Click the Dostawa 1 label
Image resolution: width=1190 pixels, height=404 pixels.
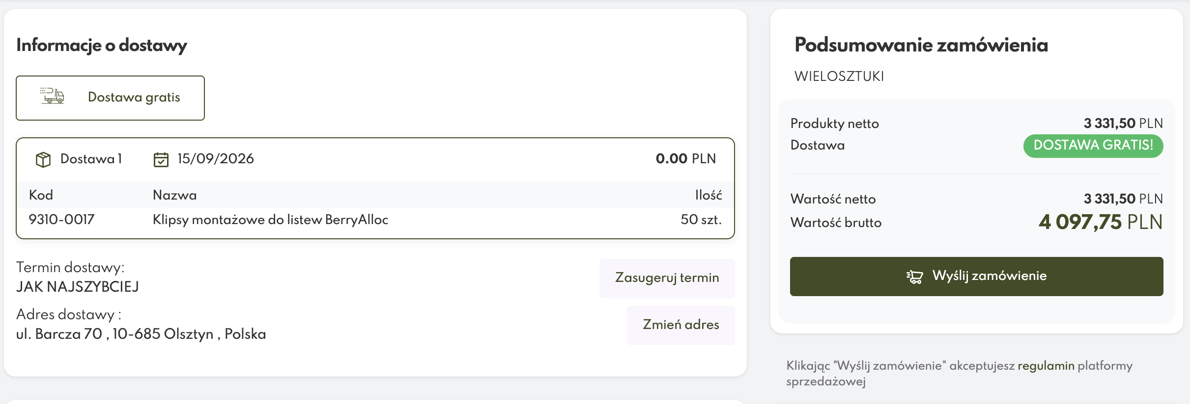91,159
